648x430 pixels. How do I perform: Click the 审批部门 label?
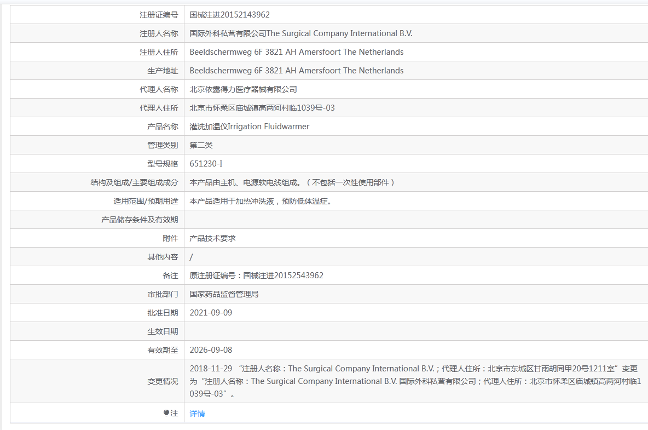pyautogui.click(x=163, y=294)
